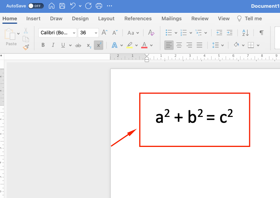Toggle Subscript formatting

point(89,46)
